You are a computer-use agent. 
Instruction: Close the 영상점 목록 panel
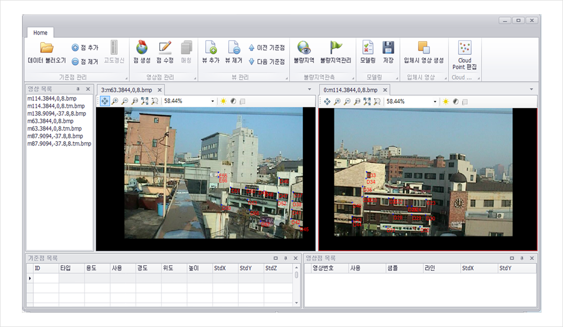pos(532,258)
